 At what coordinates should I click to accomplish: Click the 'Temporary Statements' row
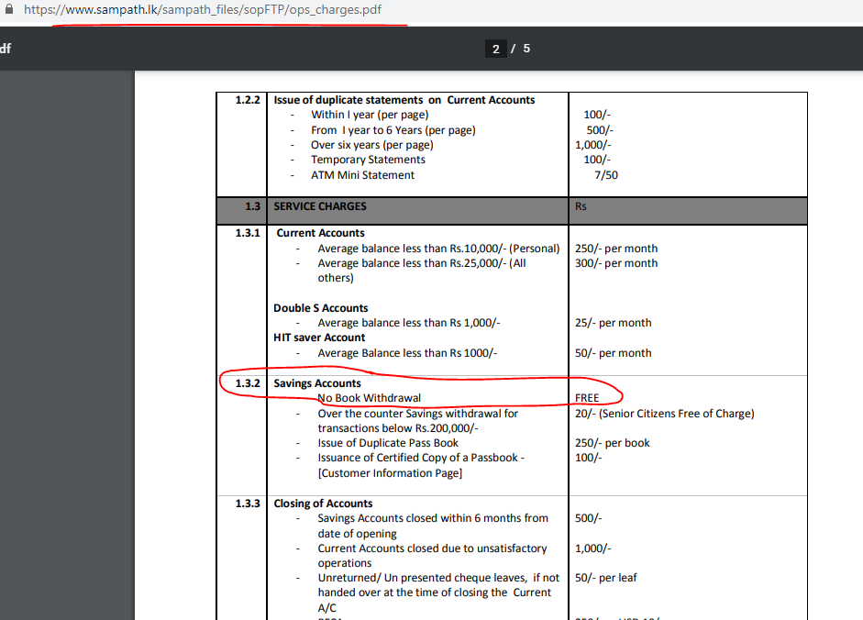point(368,160)
